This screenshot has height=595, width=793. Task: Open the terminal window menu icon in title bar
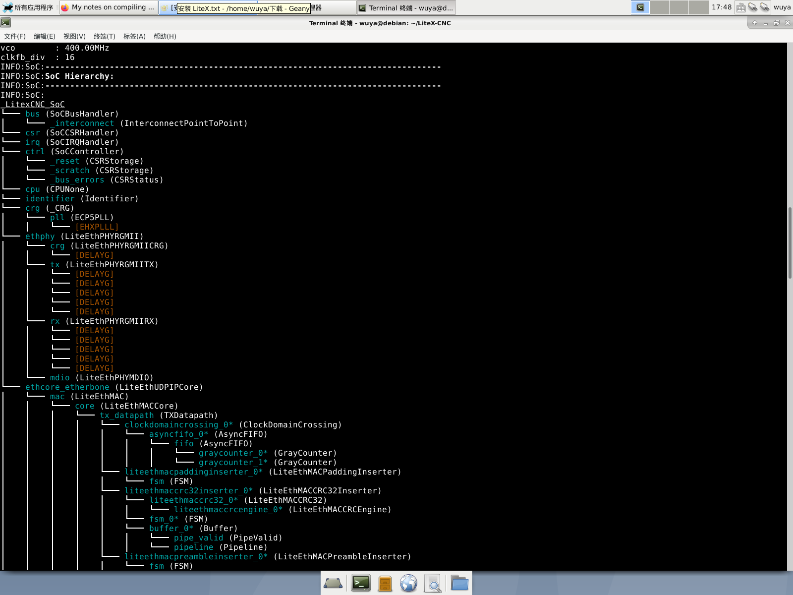5,22
